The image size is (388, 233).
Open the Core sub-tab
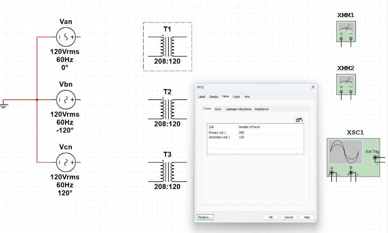click(x=218, y=109)
